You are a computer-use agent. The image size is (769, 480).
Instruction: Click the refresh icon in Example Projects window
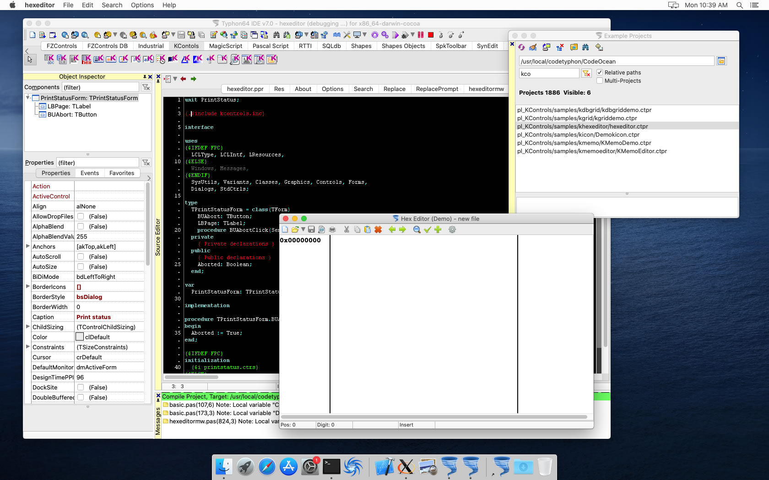522,47
